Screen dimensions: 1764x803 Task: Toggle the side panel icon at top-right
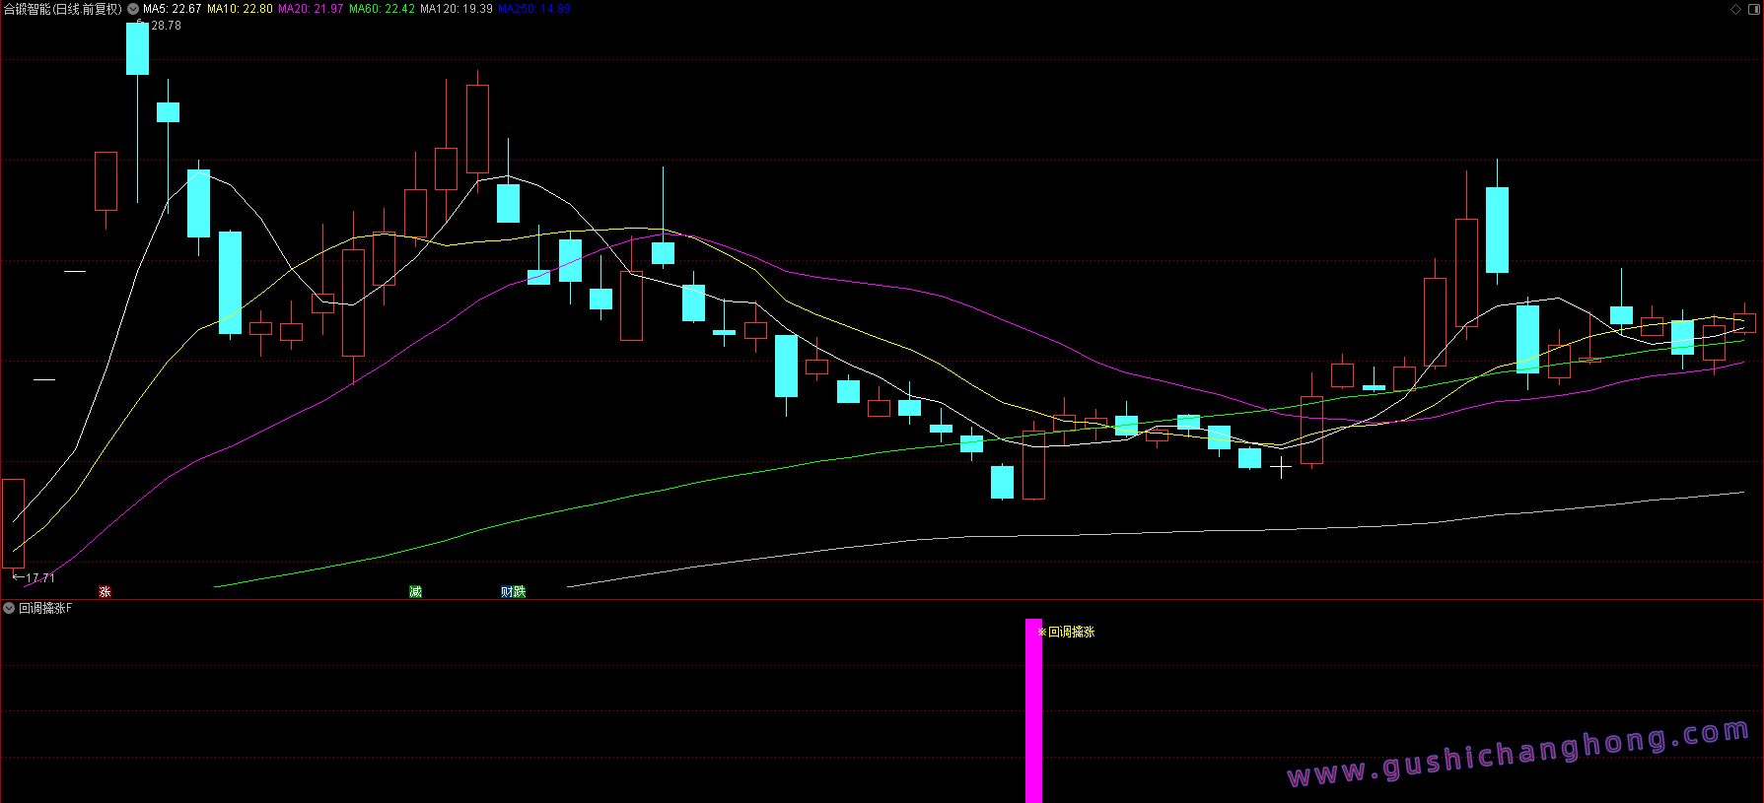tap(1752, 9)
